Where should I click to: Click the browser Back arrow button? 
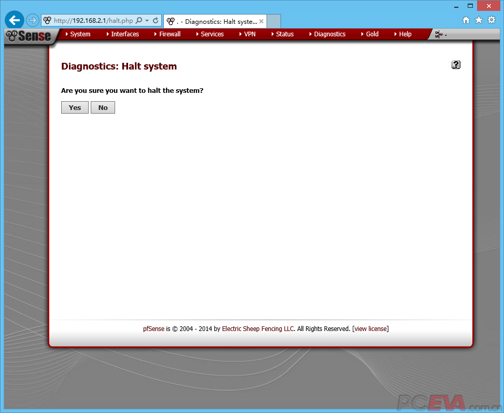click(x=15, y=20)
